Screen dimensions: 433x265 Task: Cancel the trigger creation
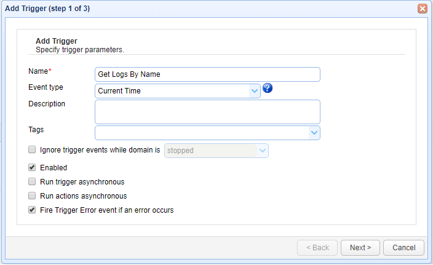point(403,248)
